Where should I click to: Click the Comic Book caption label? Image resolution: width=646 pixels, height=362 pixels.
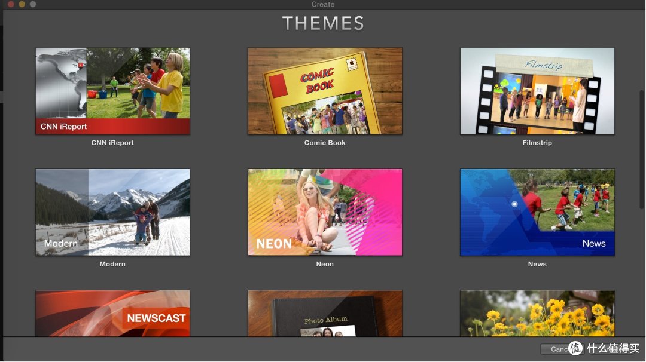325,143
